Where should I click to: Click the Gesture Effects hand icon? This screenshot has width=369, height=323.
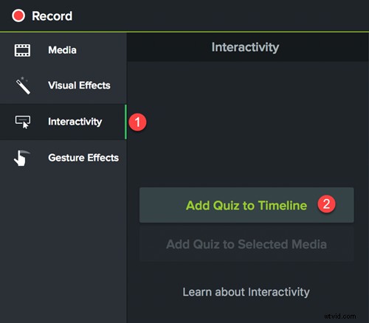coord(21,158)
